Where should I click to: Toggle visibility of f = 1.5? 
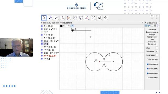coord(42,59)
